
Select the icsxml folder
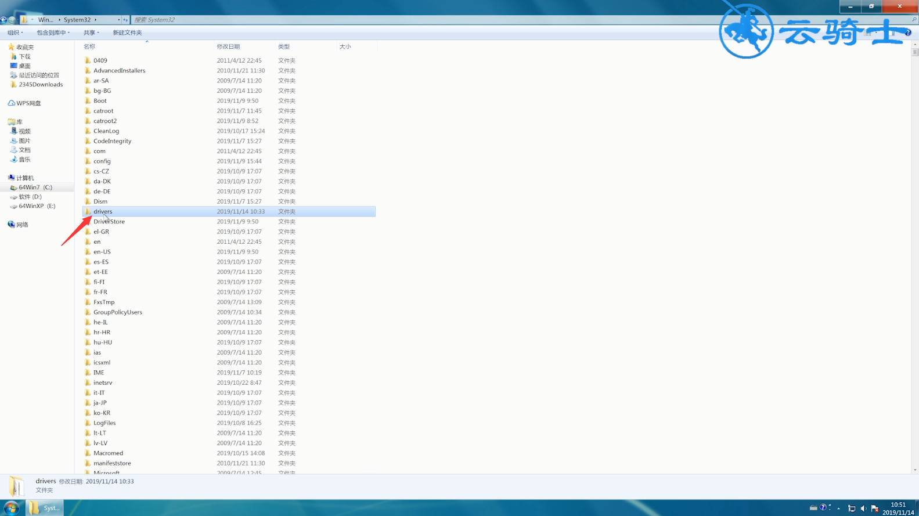pos(102,362)
